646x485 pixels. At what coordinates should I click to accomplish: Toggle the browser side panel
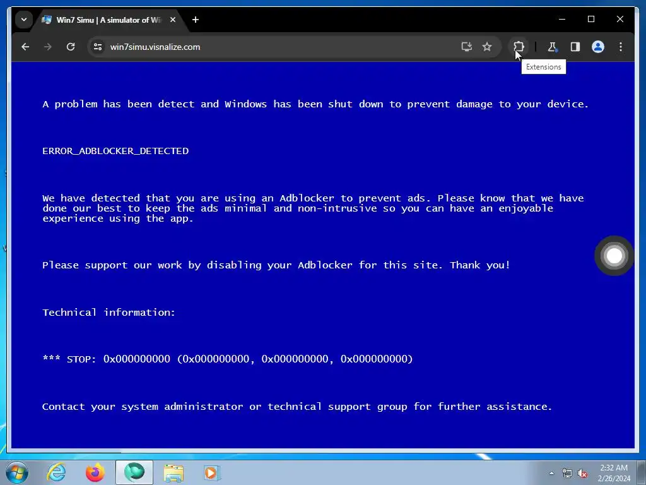pos(575,47)
